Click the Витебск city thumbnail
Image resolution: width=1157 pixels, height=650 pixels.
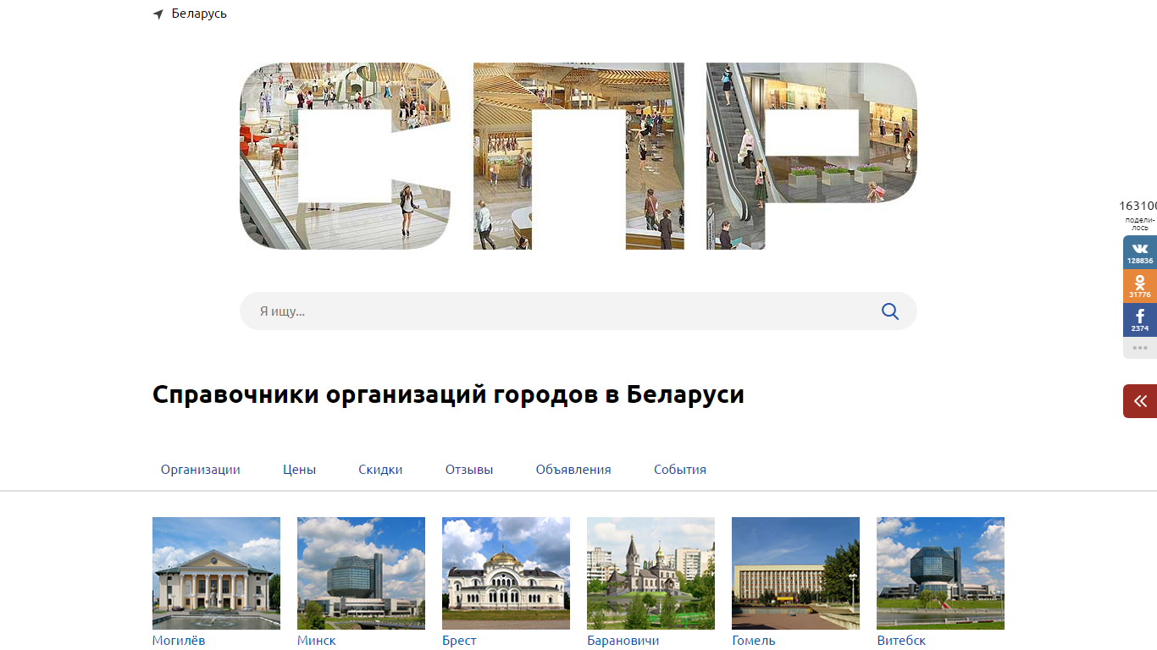[x=940, y=573]
